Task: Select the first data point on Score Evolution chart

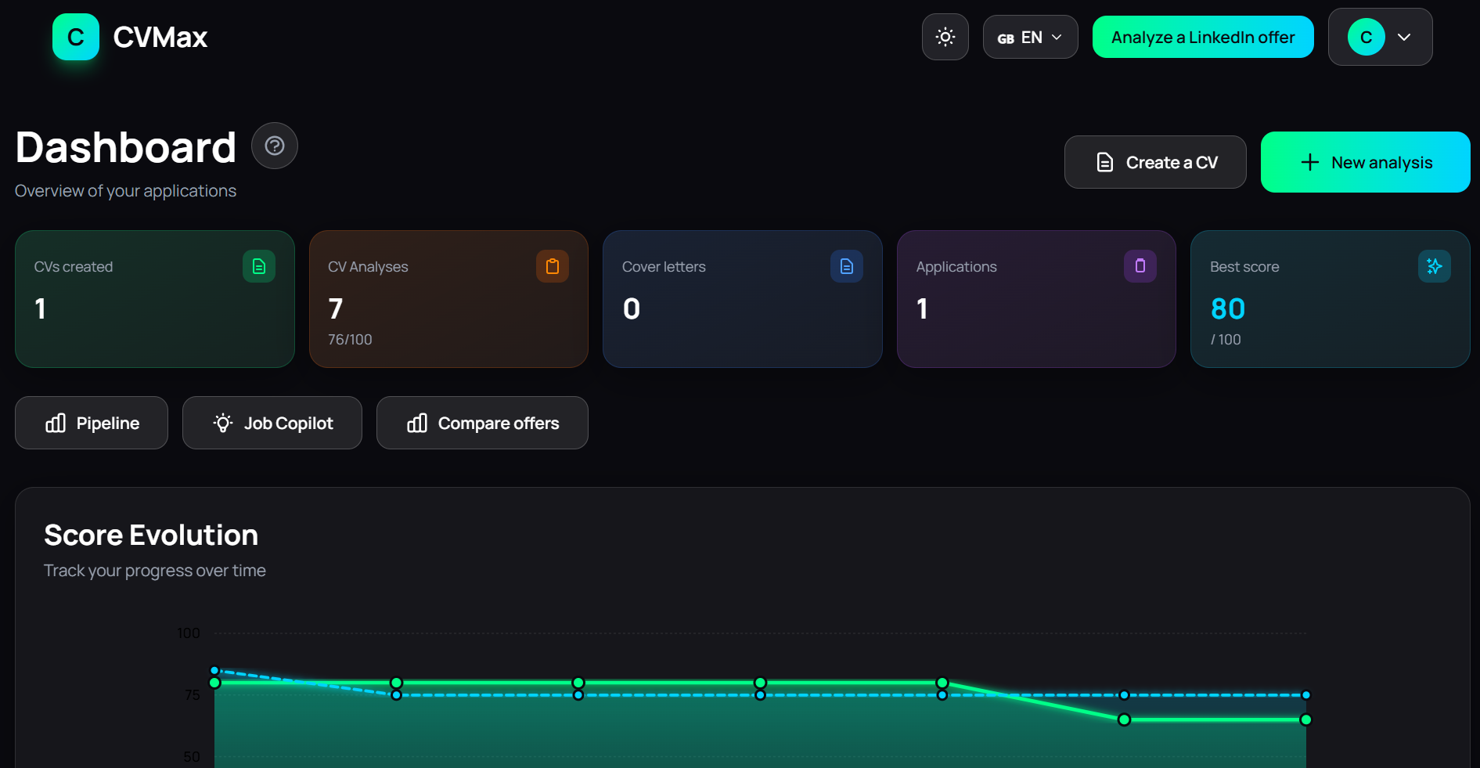Action: click(214, 683)
